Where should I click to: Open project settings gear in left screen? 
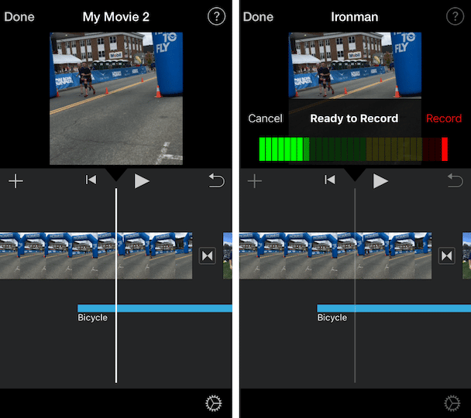tap(213, 403)
